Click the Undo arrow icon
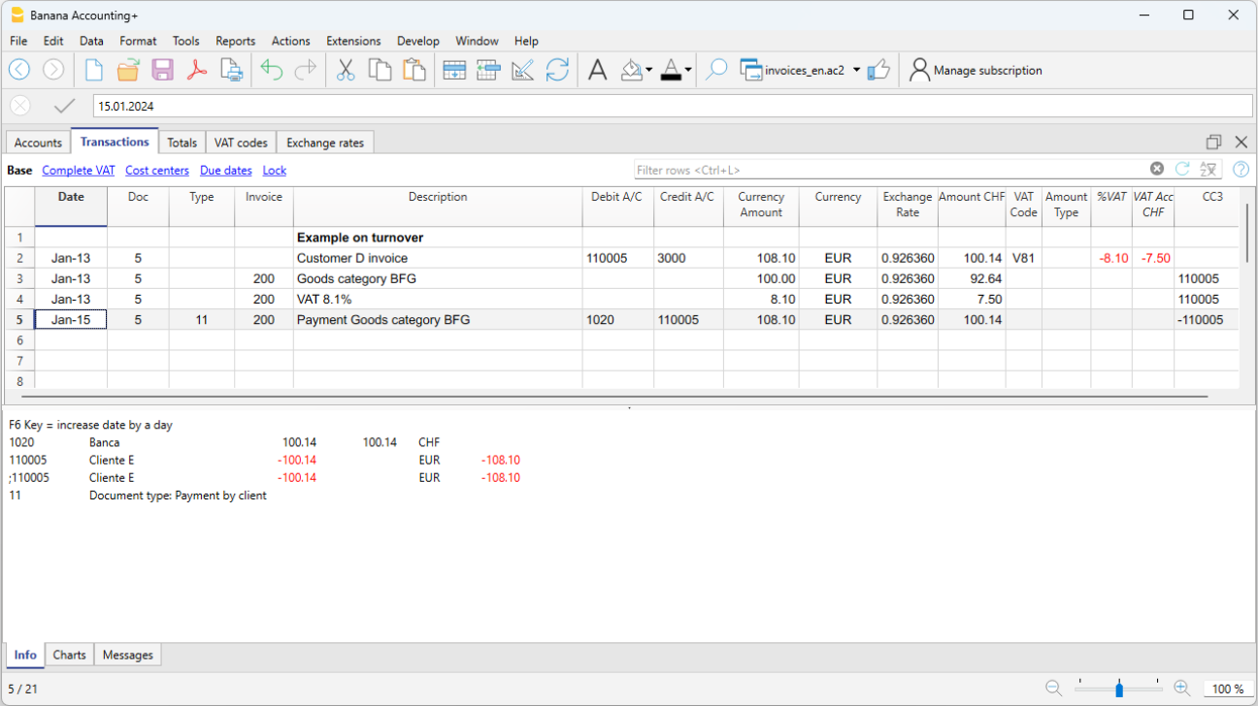 pyautogui.click(x=272, y=70)
